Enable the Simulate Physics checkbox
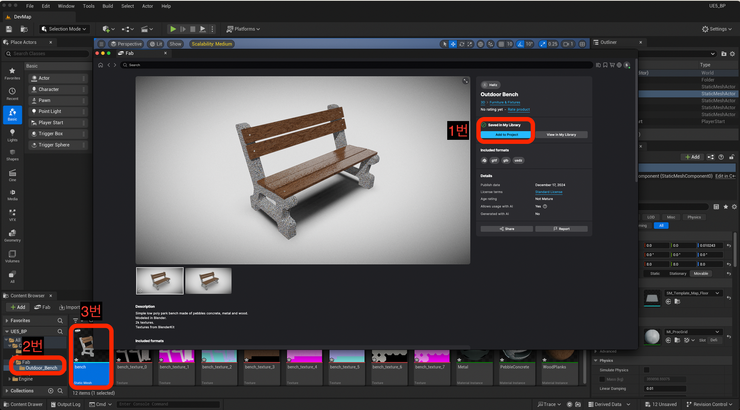Screen dimensions: 740x410 (646, 370)
